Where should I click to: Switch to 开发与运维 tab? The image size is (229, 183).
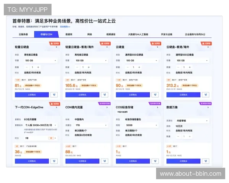(x=166, y=34)
